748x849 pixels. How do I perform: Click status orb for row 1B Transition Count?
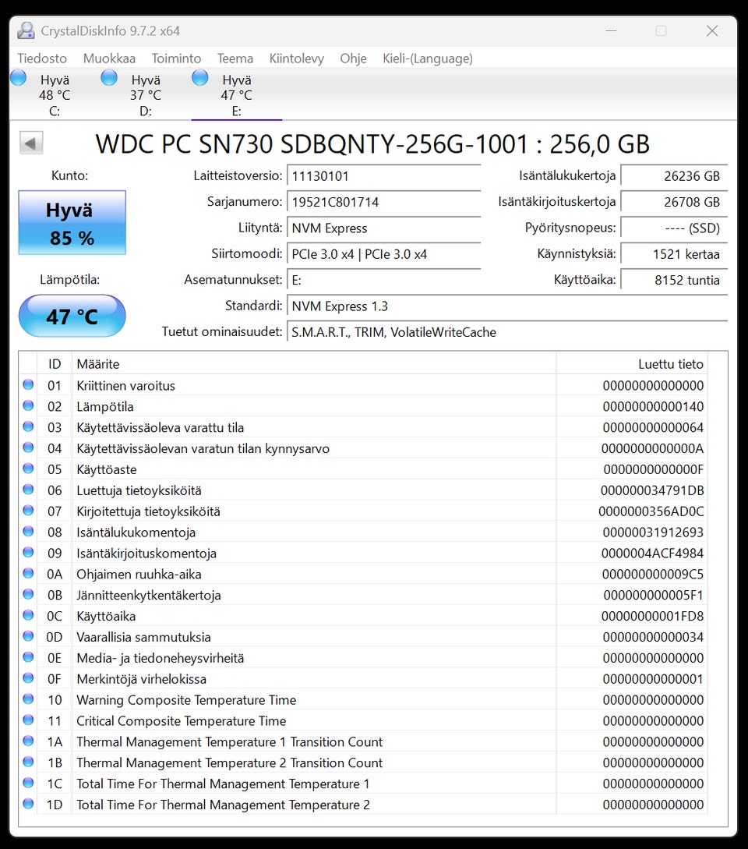point(28,762)
